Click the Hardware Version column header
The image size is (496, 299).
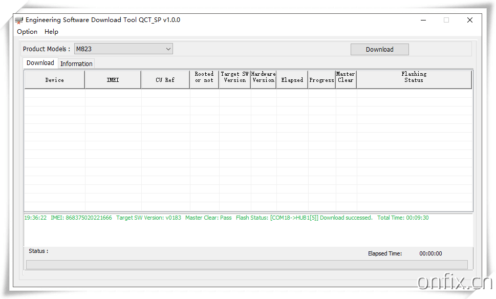point(263,77)
